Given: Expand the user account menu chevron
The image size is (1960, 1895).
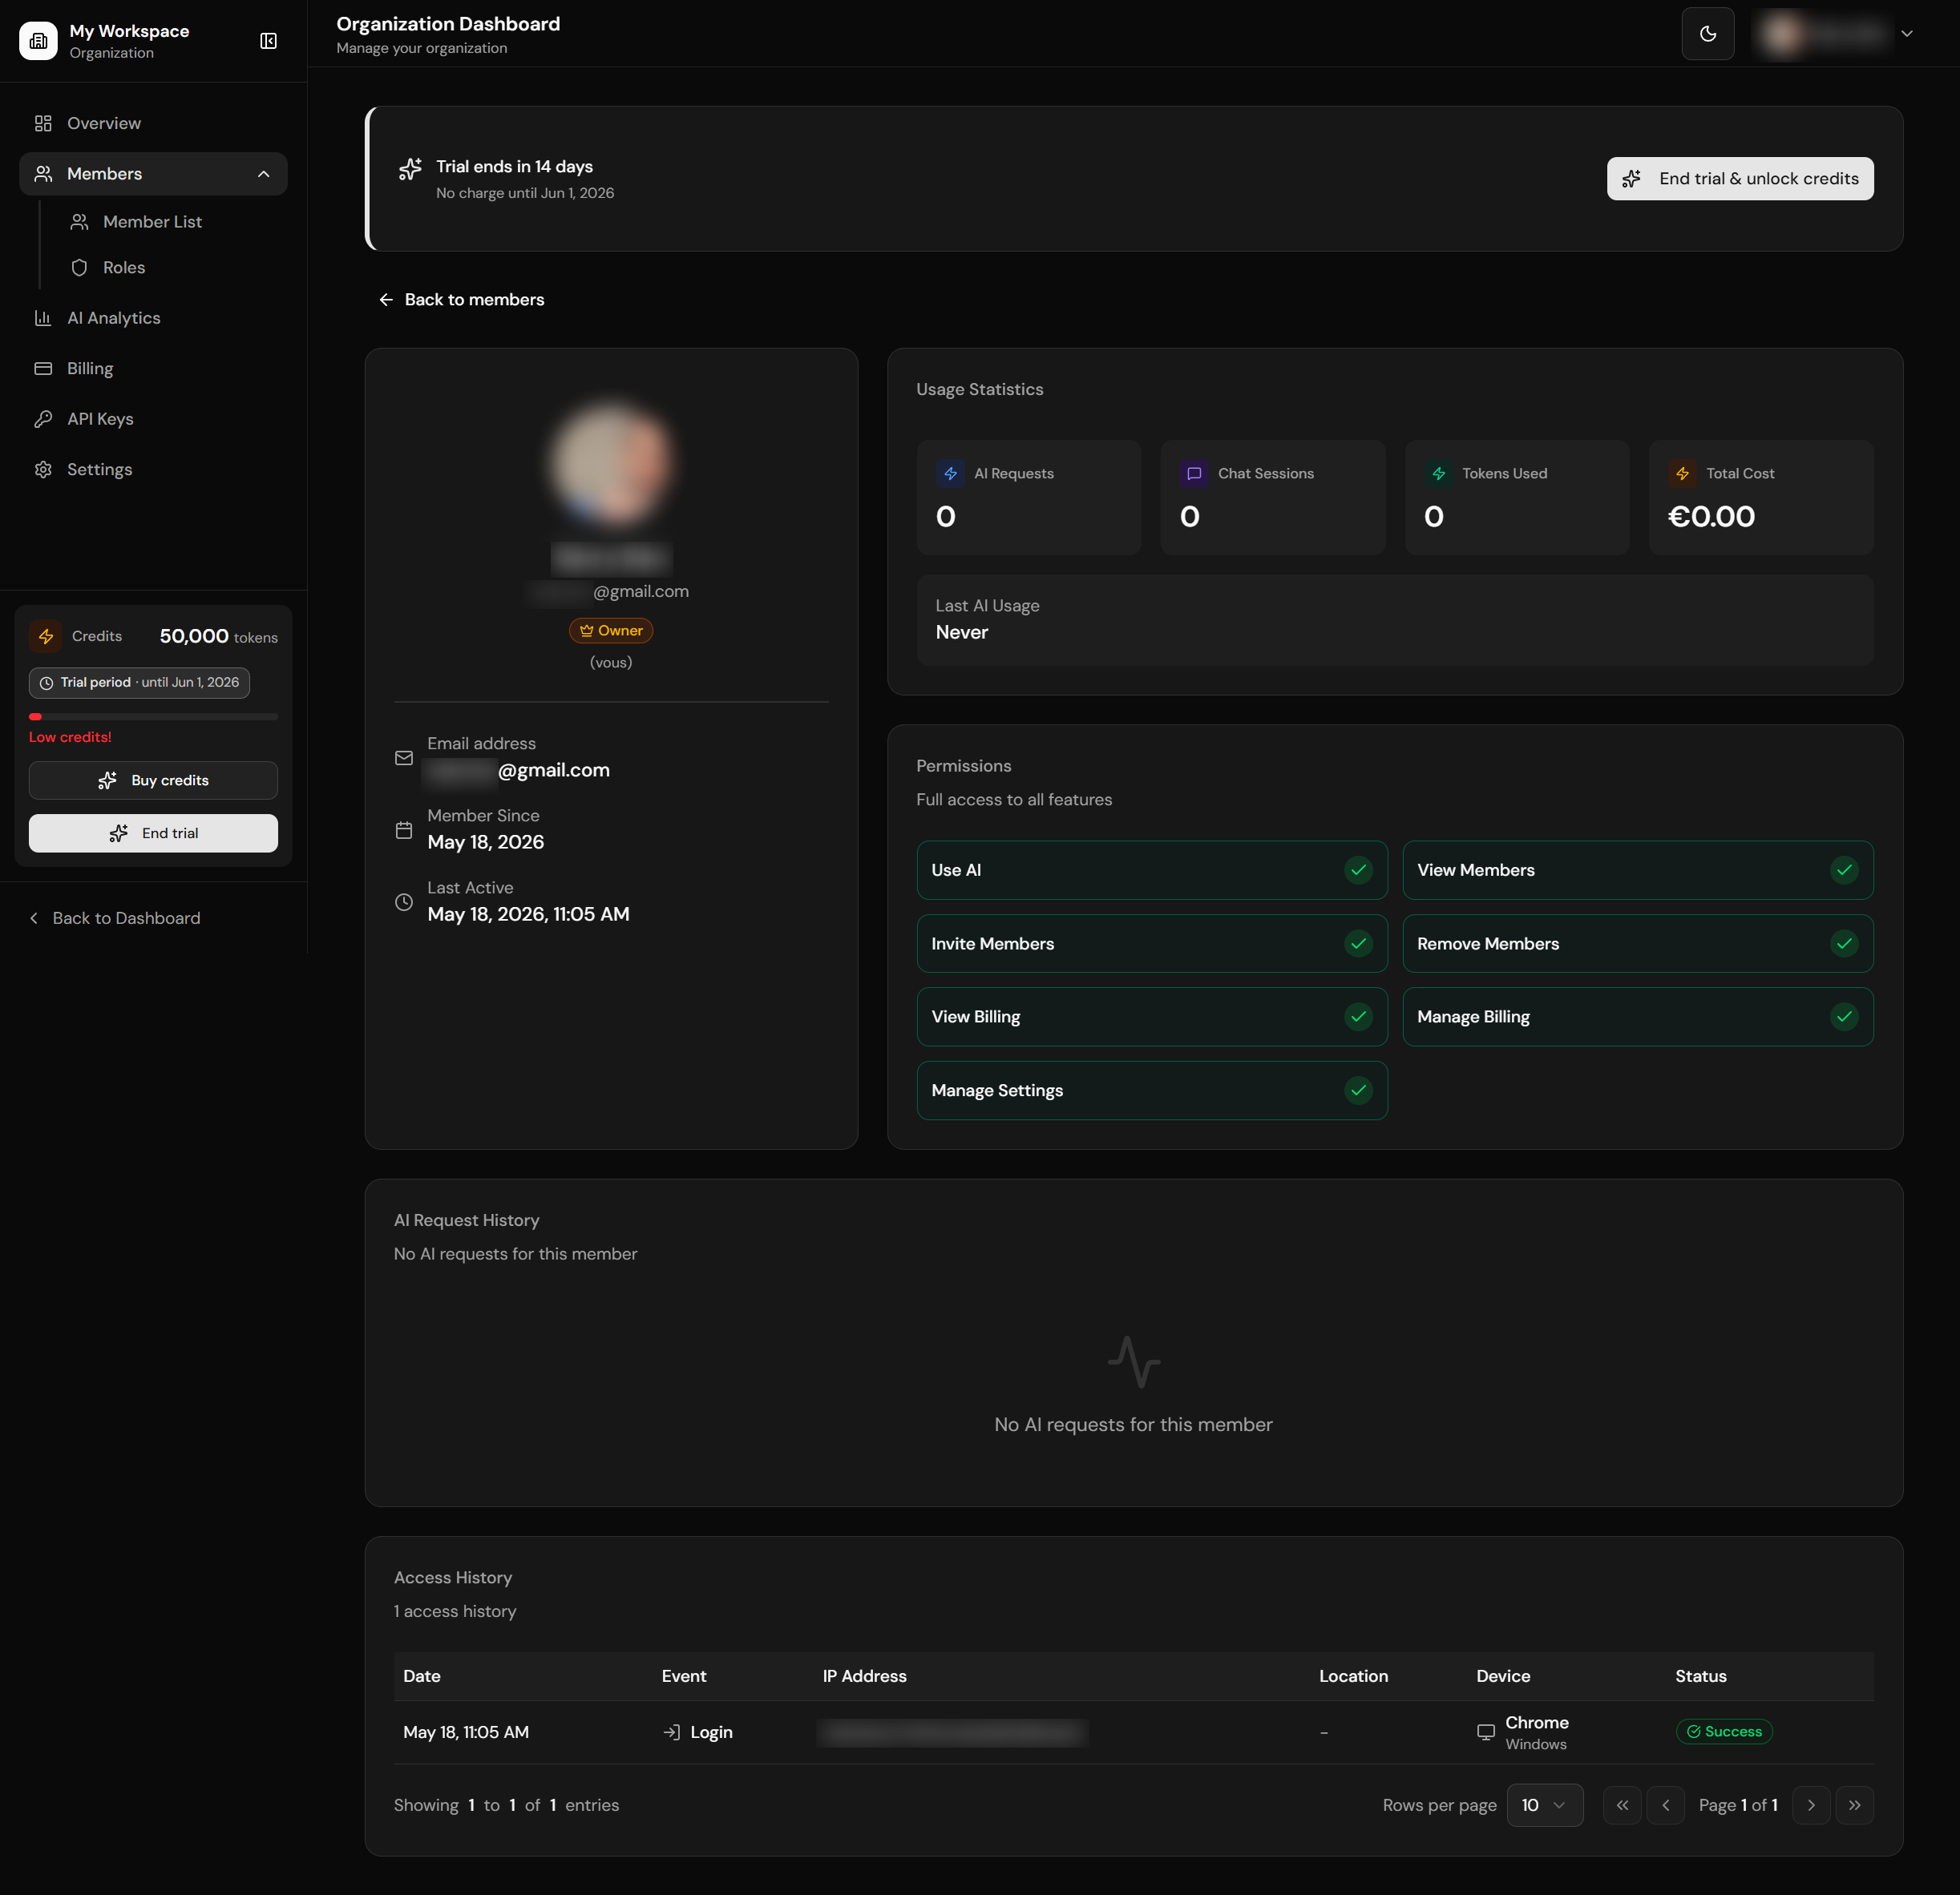Looking at the screenshot, I should pos(1907,34).
